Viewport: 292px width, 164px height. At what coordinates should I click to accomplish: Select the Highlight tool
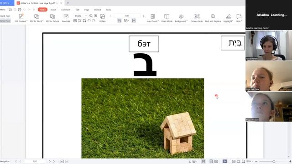click(228, 18)
